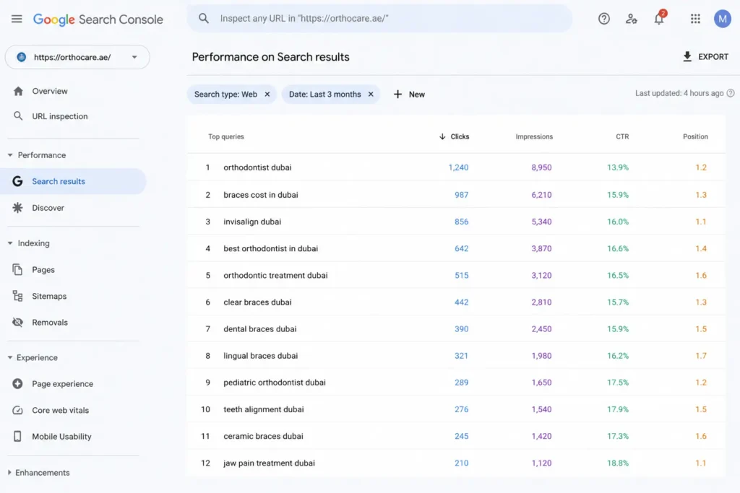Expand the Enhancements section
The height and width of the screenshot is (493, 740).
(9, 472)
